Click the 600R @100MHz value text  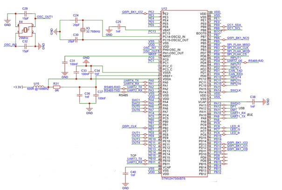click(x=38, y=89)
